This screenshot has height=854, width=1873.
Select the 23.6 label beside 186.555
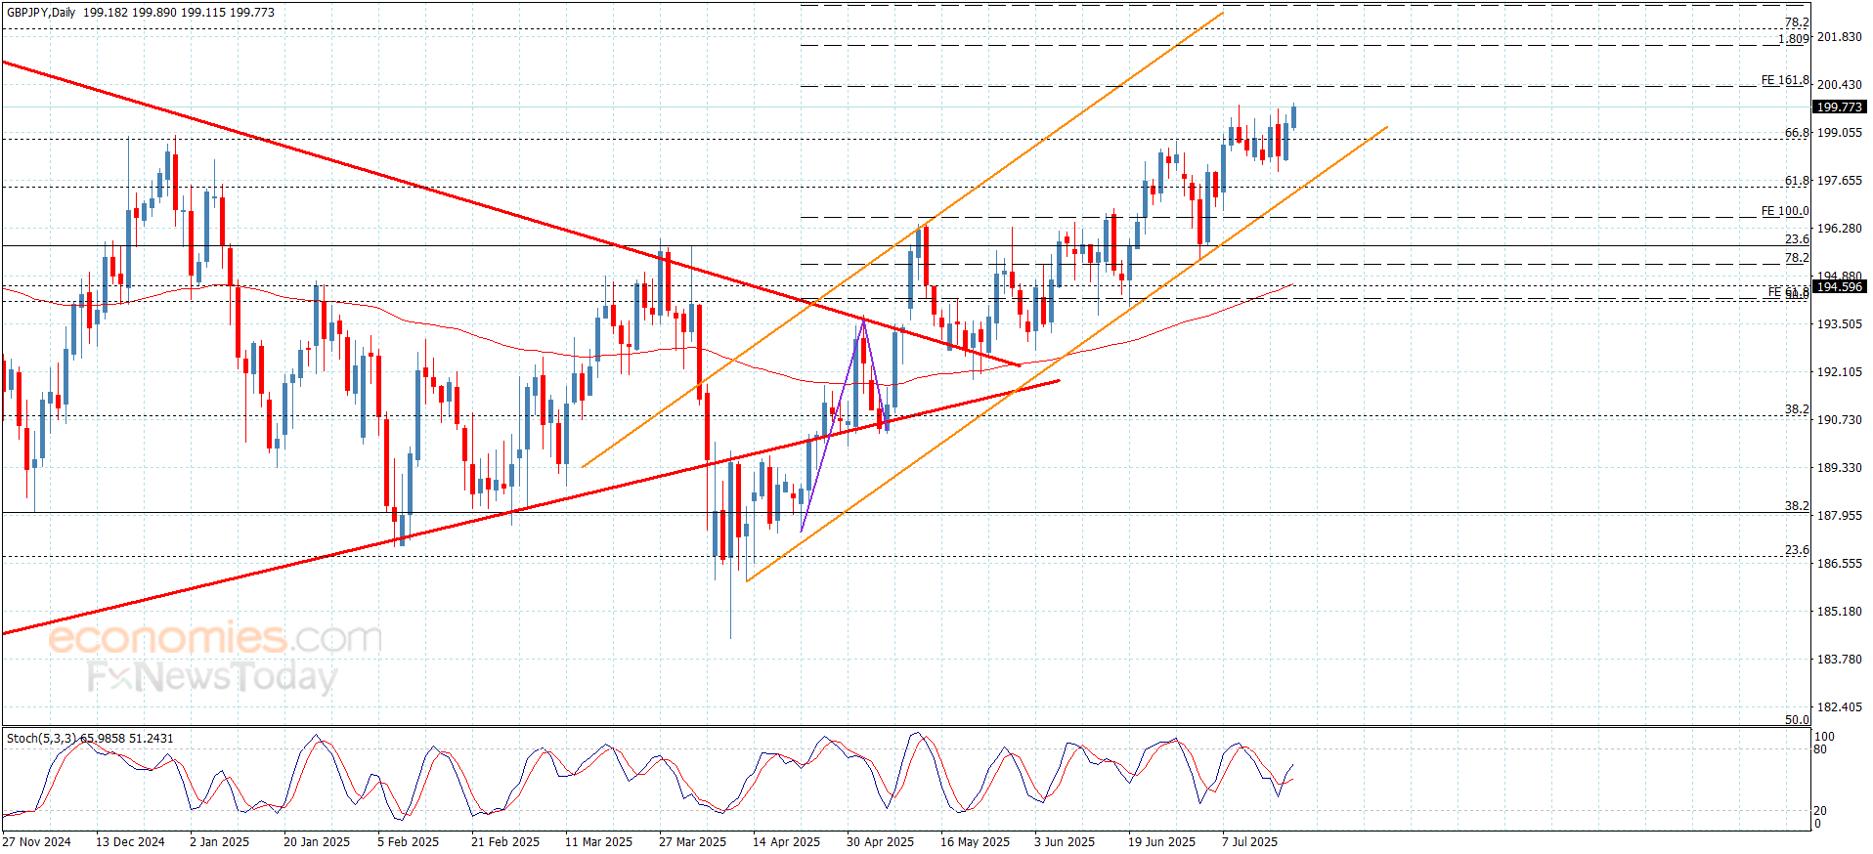[1797, 550]
